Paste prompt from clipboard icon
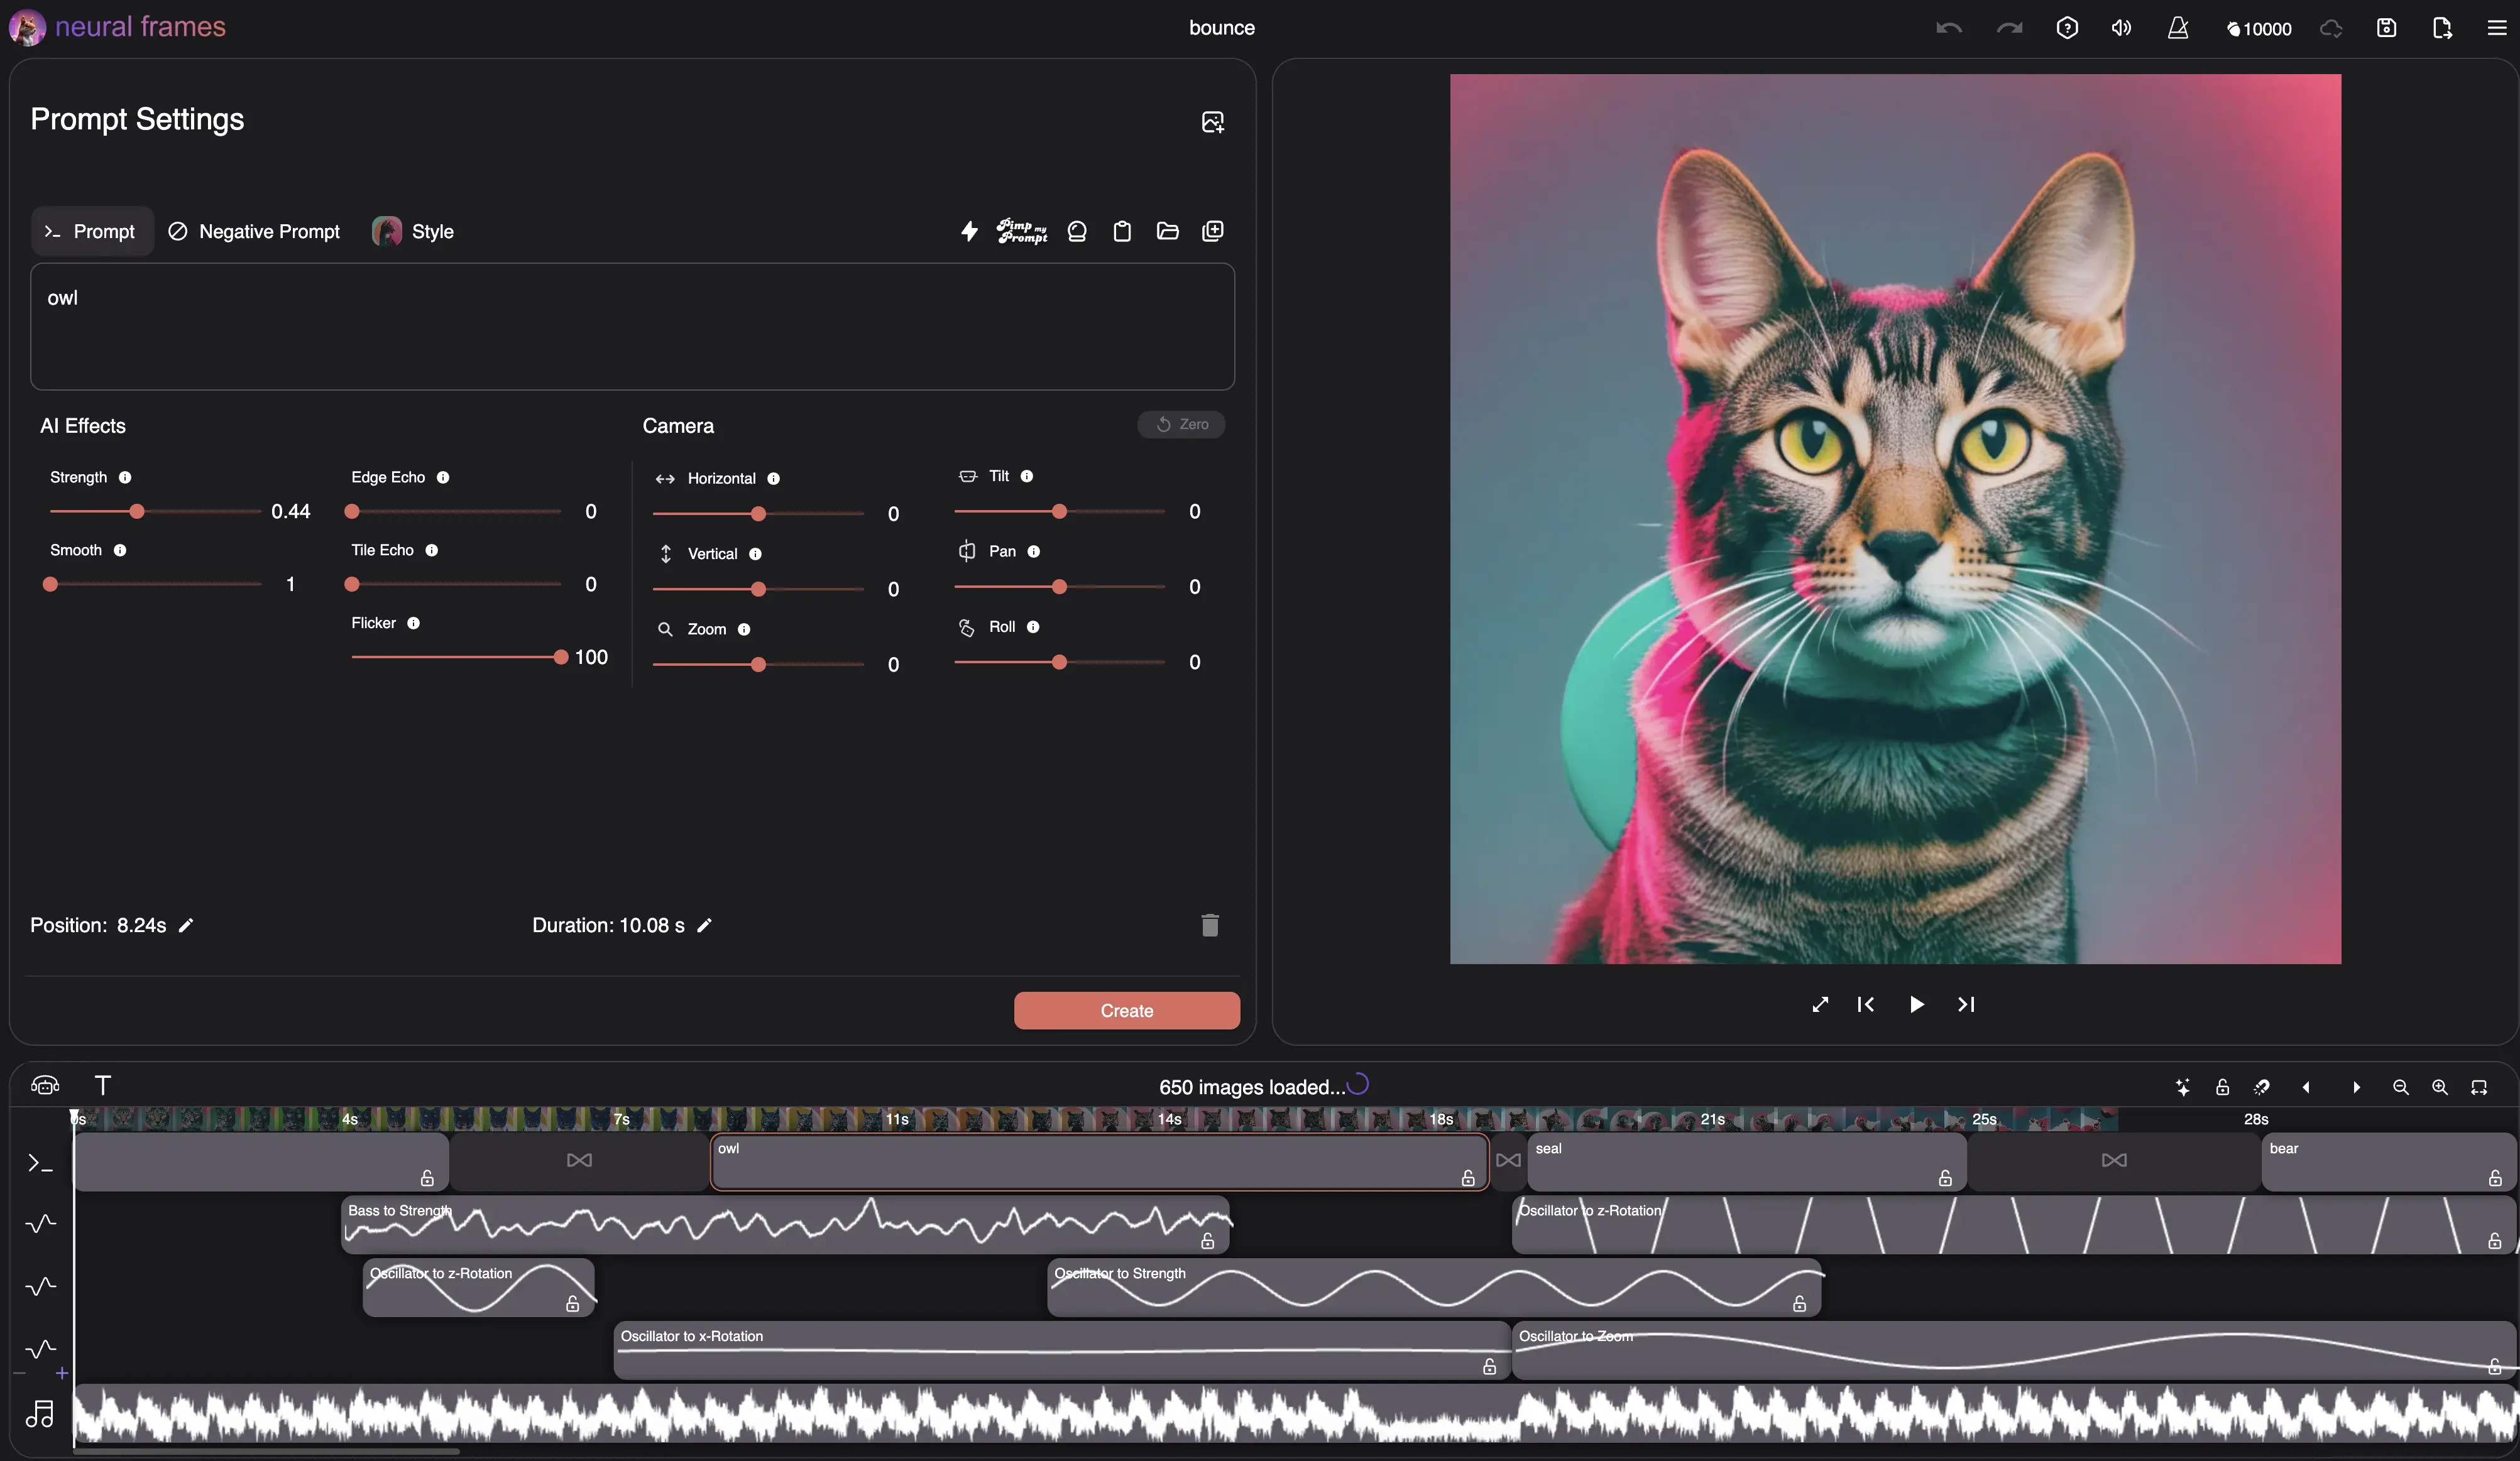2520x1461 pixels. (x=1122, y=231)
